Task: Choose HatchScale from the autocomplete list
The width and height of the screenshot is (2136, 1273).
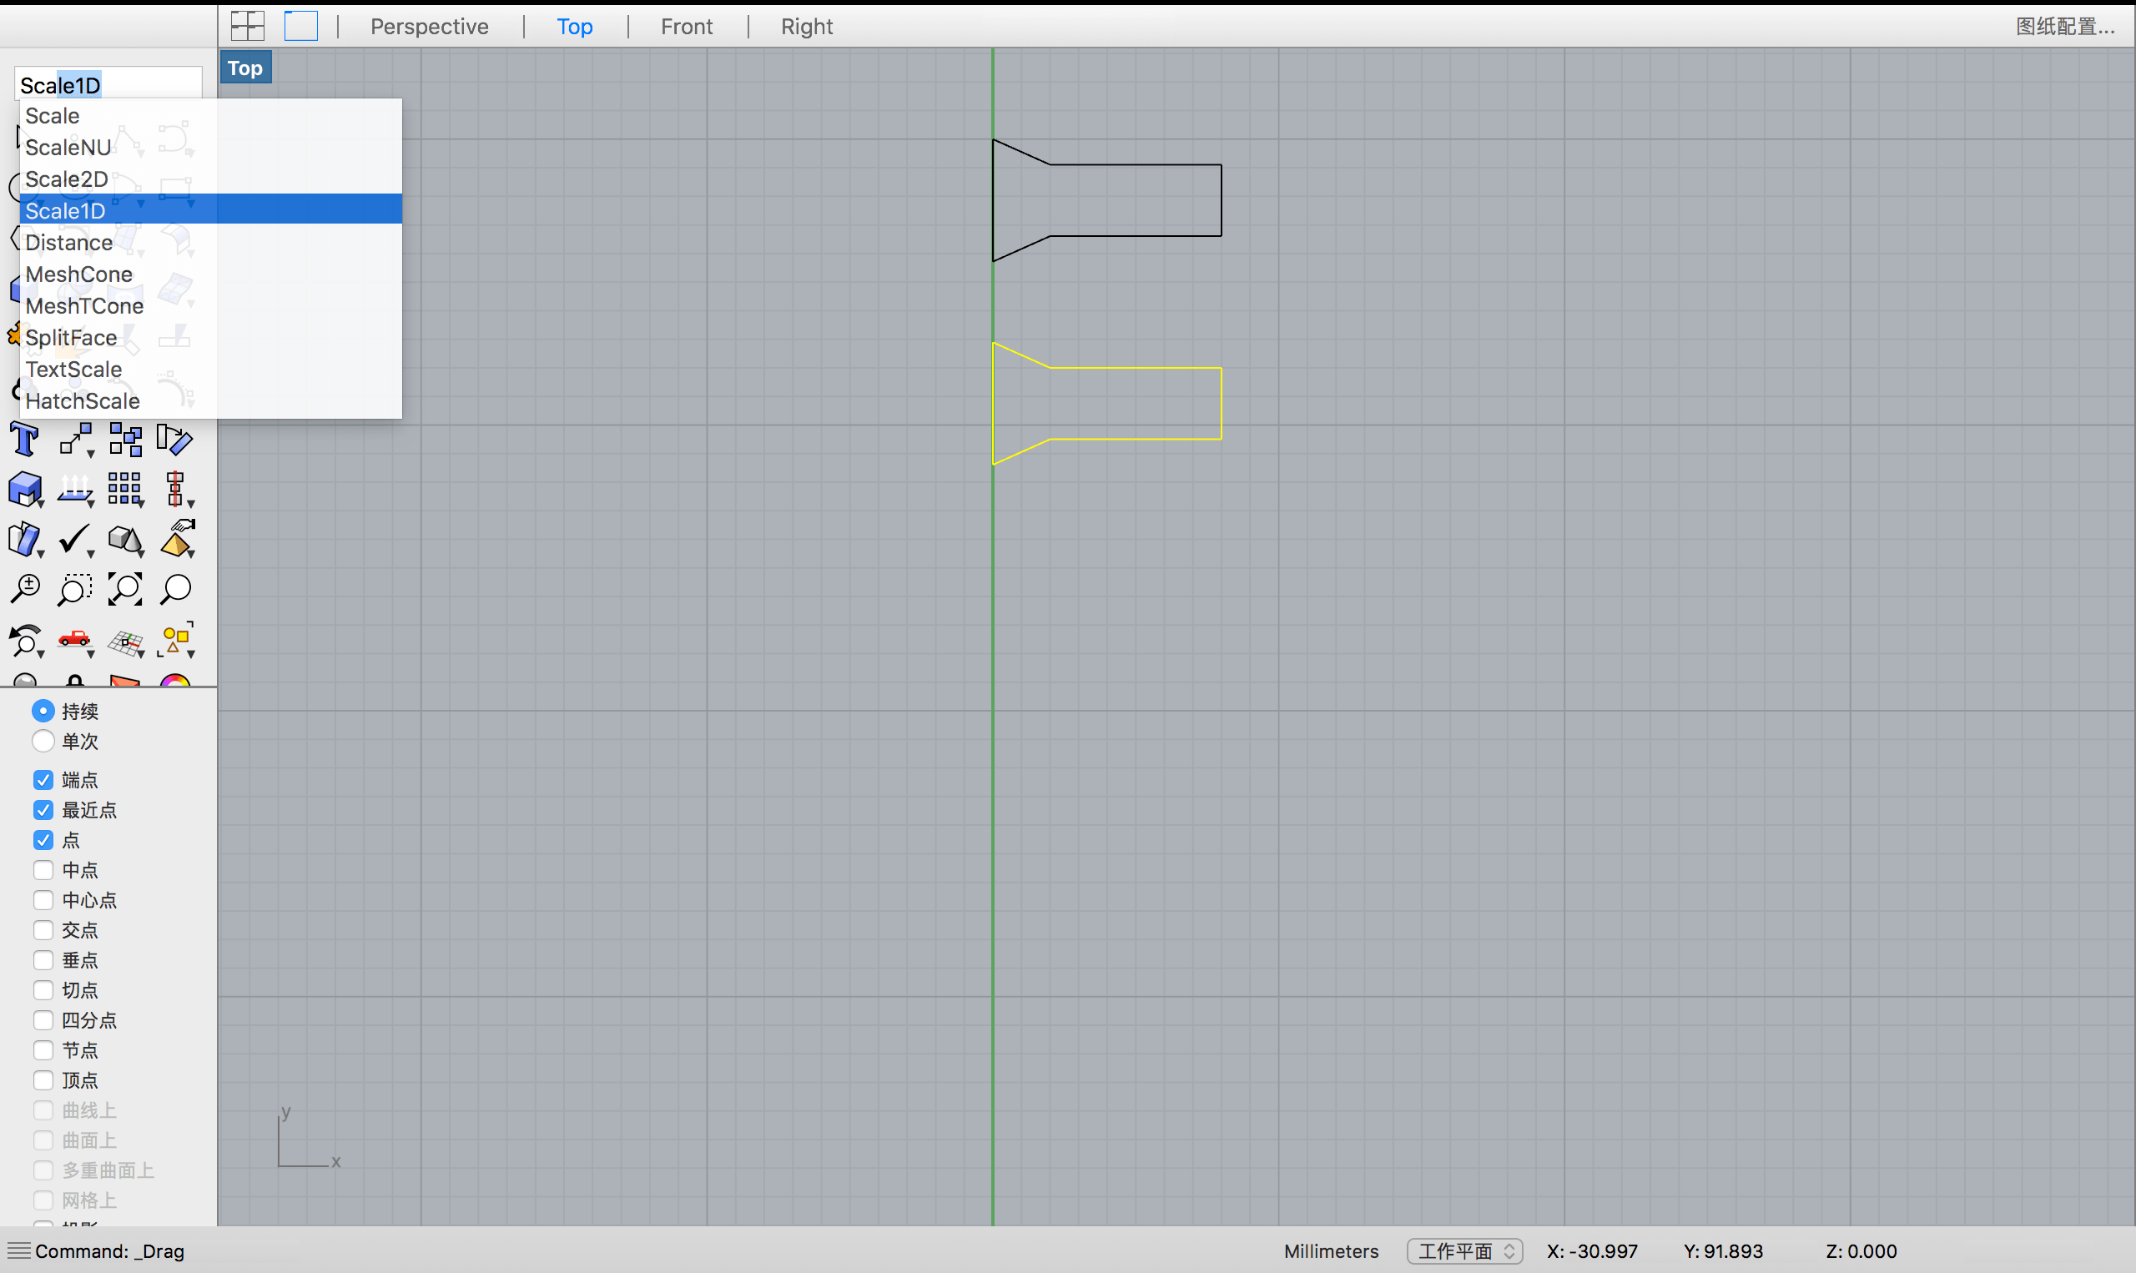Action: pos(211,400)
